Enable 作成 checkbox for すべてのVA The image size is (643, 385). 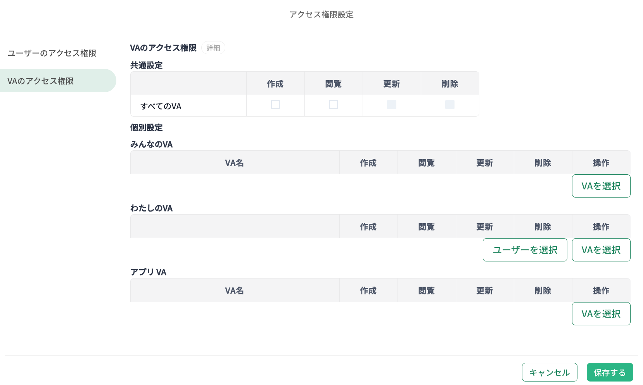click(x=275, y=105)
